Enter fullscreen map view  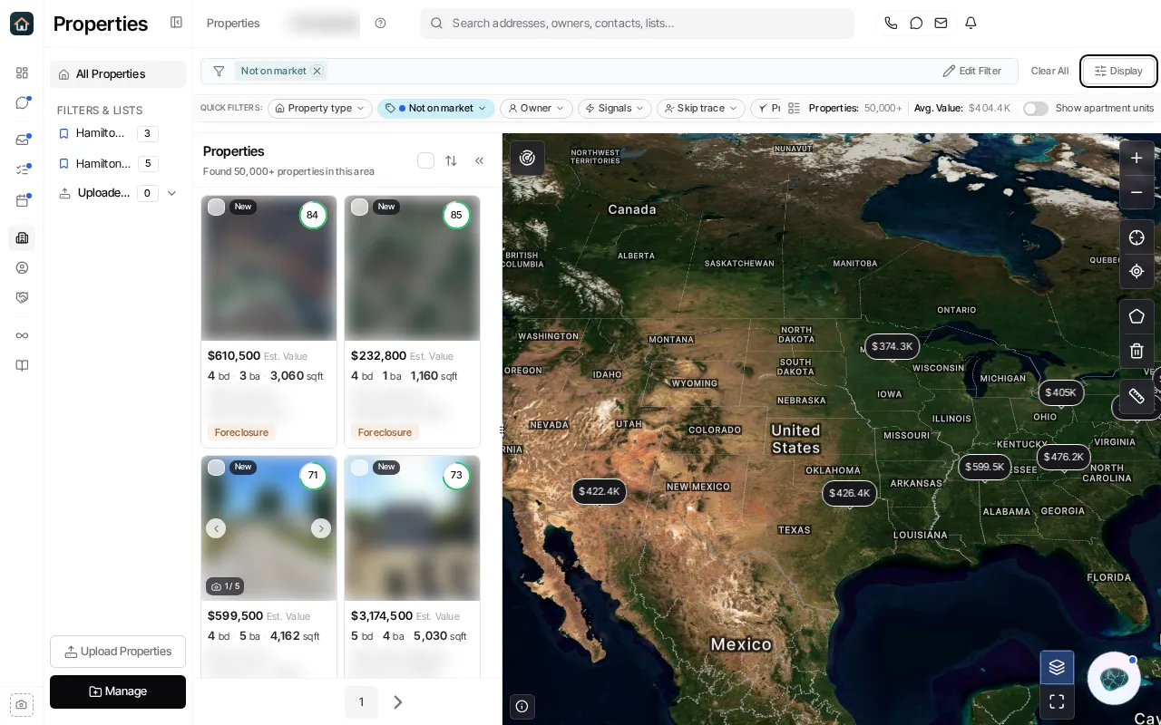(1057, 701)
